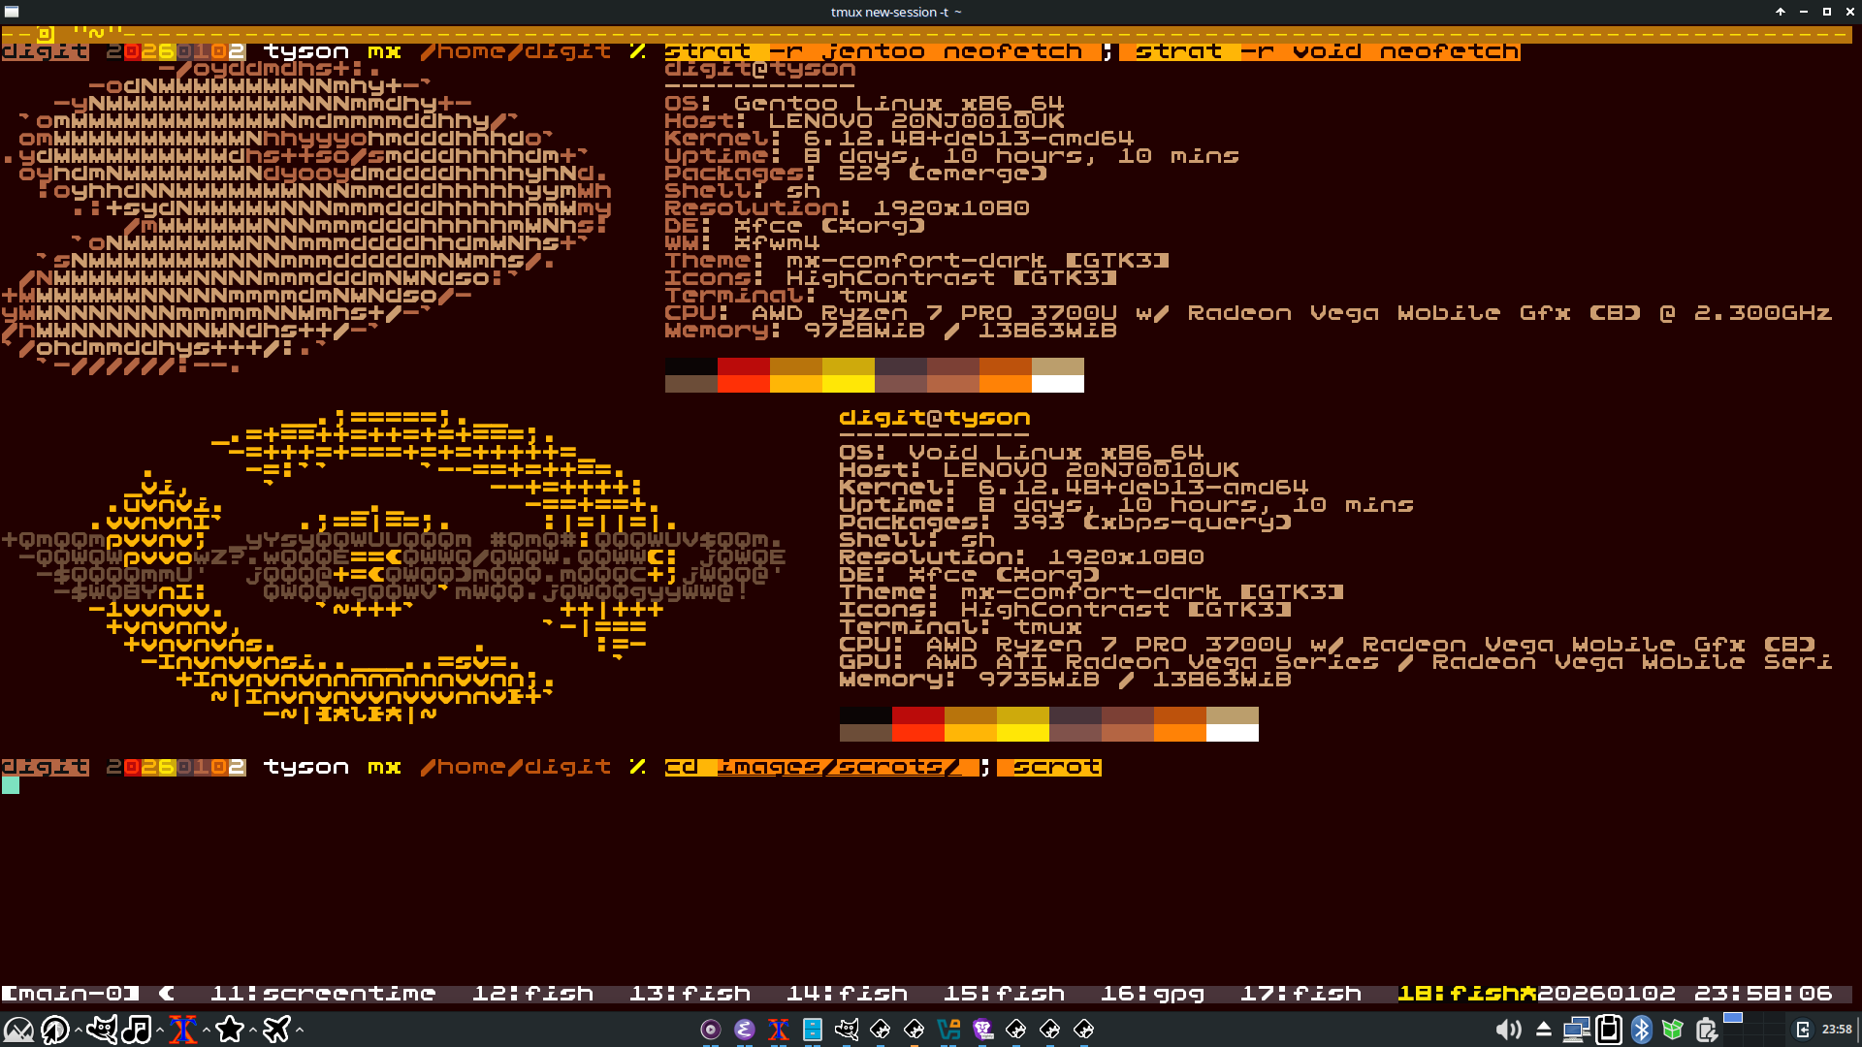
Task: Switch to Brave Nightly taskbar window
Action: 982,1030
